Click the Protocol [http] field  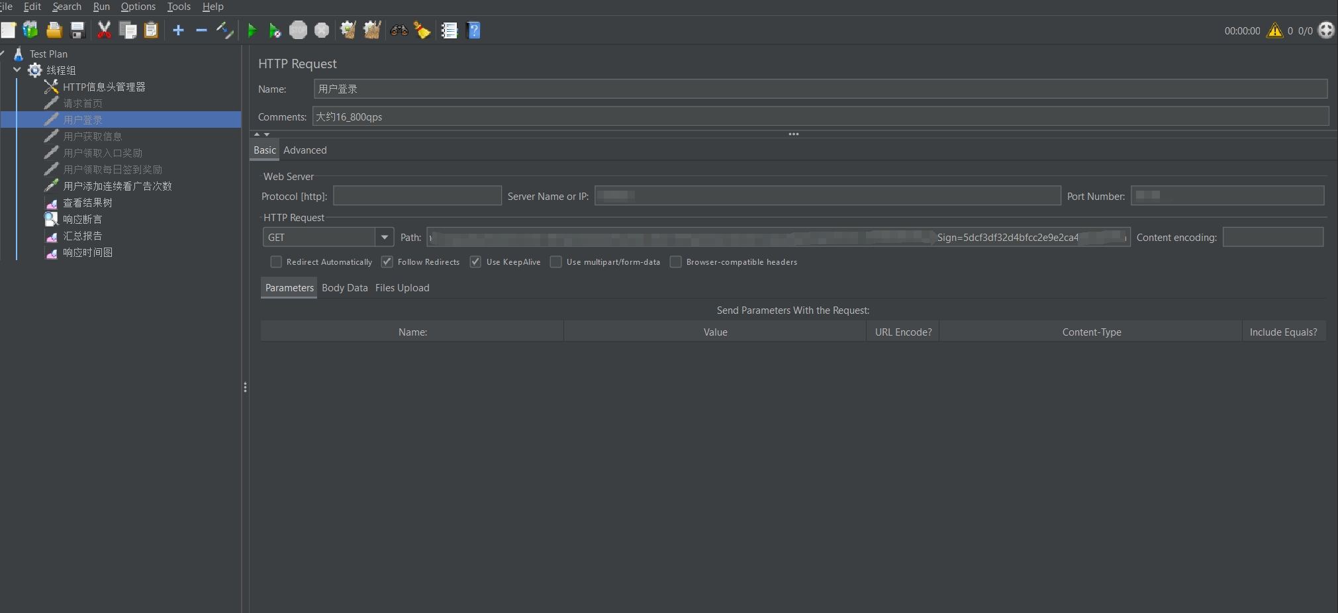coord(417,196)
